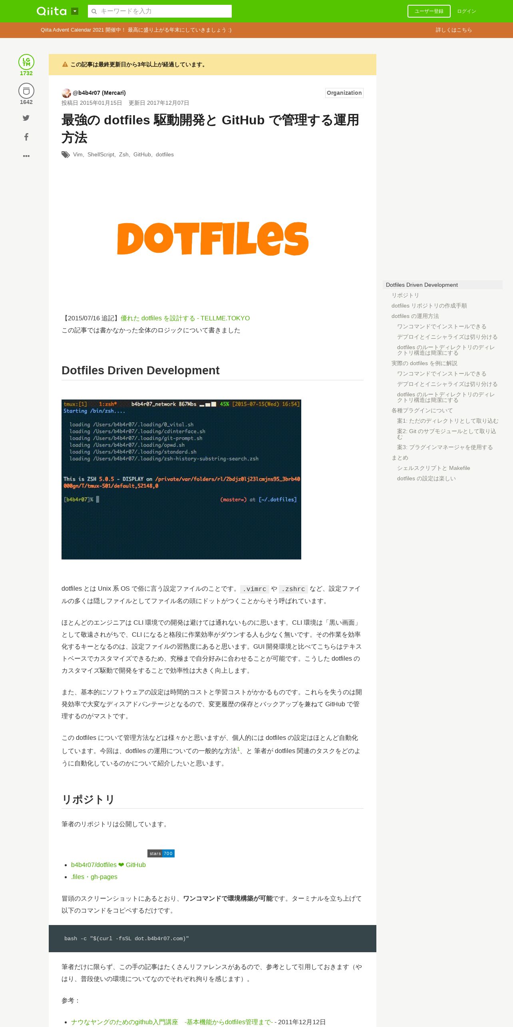Jump to まとめ in table of contents
This screenshot has width=513, height=1027.
[x=400, y=458]
